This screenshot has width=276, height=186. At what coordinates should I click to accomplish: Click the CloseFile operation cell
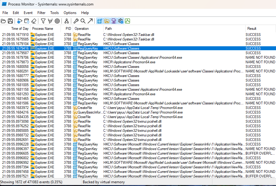tap(84, 117)
